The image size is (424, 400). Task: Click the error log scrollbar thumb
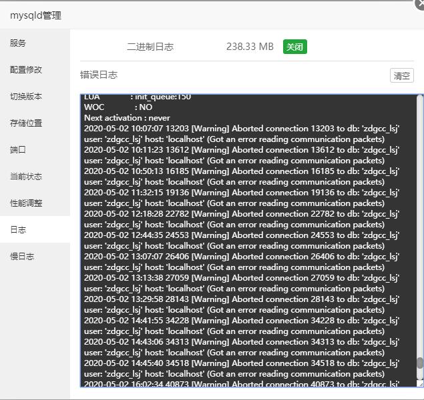click(x=420, y=363)
